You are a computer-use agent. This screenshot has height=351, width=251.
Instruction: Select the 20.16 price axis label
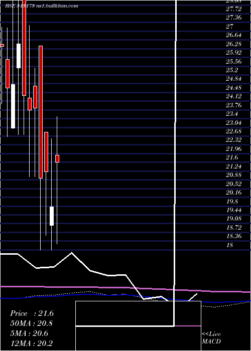point(234,193)
